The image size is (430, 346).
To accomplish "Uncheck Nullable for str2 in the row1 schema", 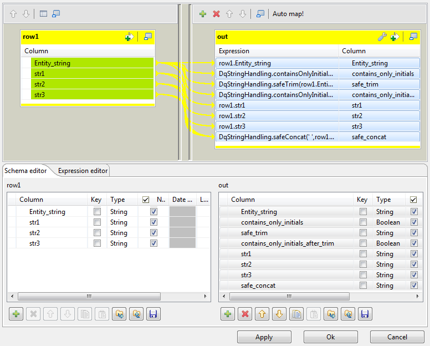I will [x=154, y=233].
